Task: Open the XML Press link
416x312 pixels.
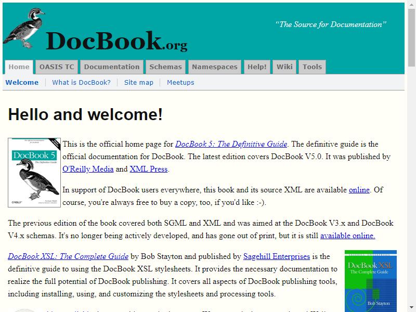Action: click(x=149, y=169)
